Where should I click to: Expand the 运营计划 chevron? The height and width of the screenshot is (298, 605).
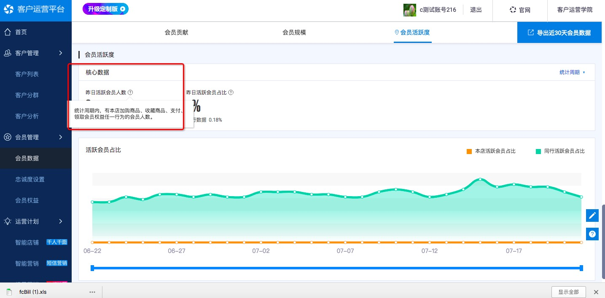pos(61,221)
